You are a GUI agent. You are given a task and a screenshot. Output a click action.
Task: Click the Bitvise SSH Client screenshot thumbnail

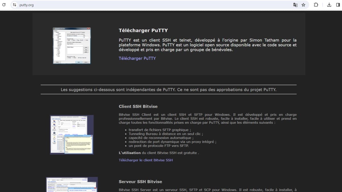(x=72, y=135)
